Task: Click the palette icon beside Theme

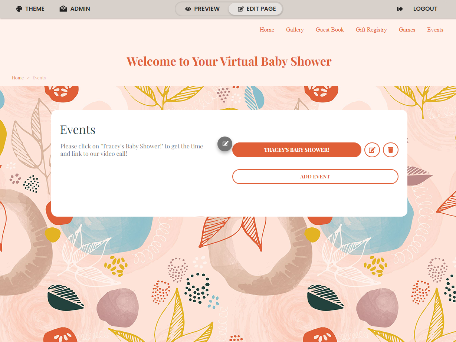Action: [x=19, y=9]
